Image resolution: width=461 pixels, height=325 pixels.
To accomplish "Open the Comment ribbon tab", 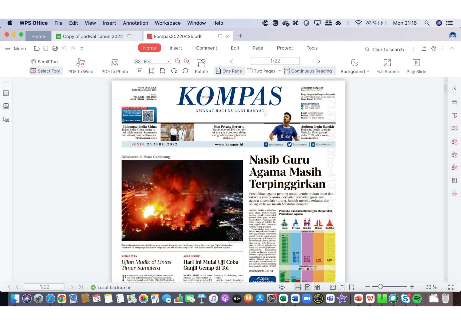I will click(x=206, y=48).
